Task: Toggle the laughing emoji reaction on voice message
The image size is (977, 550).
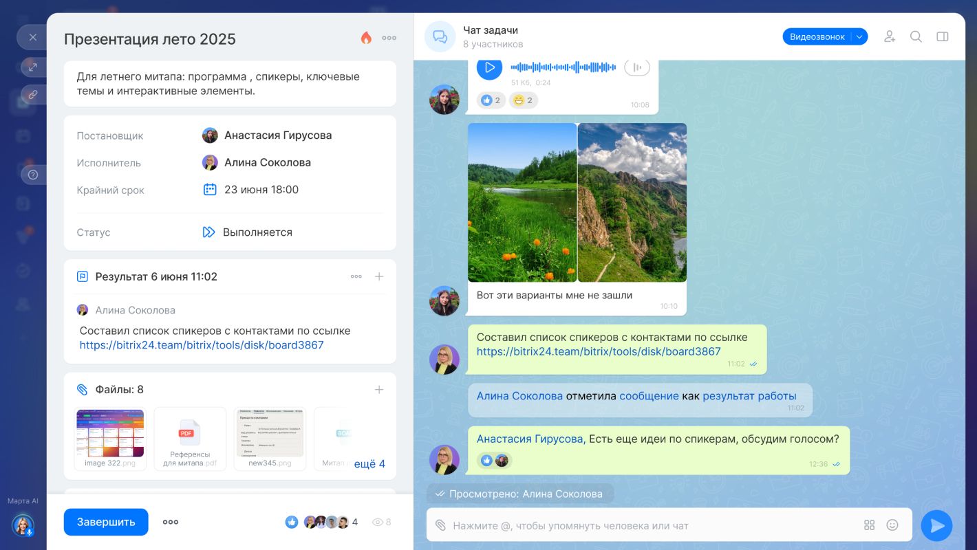Action: (x=523, y=100)
